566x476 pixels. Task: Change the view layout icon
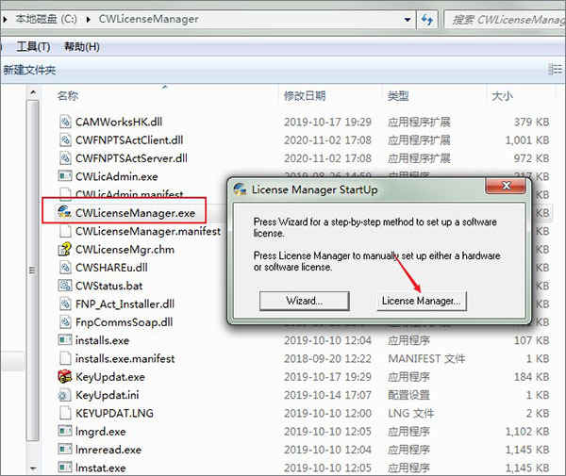click(x=556, y=69)
